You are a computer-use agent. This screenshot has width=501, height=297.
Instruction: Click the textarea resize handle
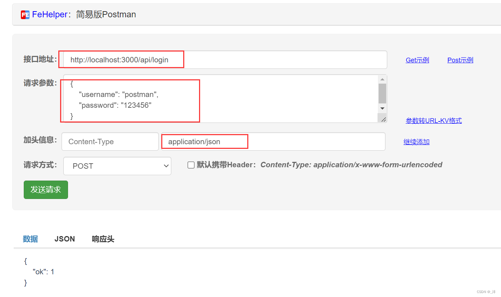point(383,119)
